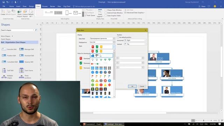Open the Displayed as dropdown

(x=114, y=42)
